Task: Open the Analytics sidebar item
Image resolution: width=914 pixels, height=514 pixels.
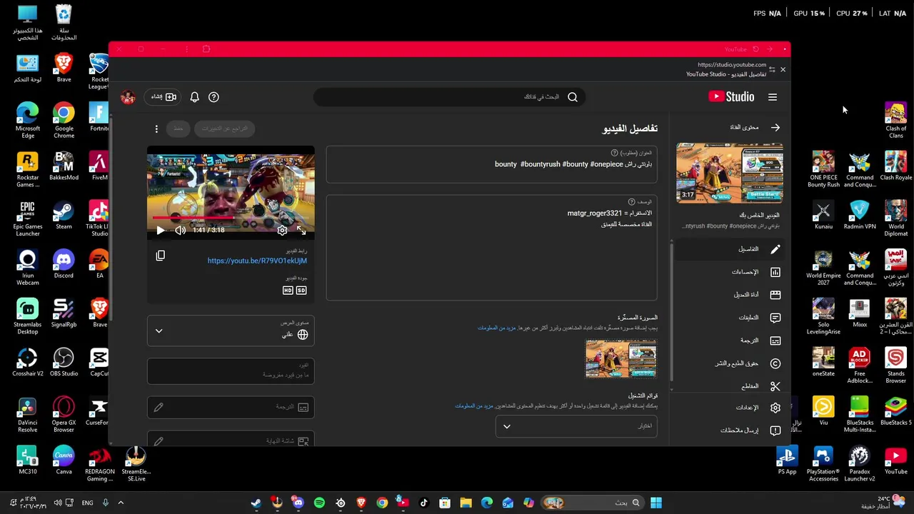Action: tap(730, 272)
